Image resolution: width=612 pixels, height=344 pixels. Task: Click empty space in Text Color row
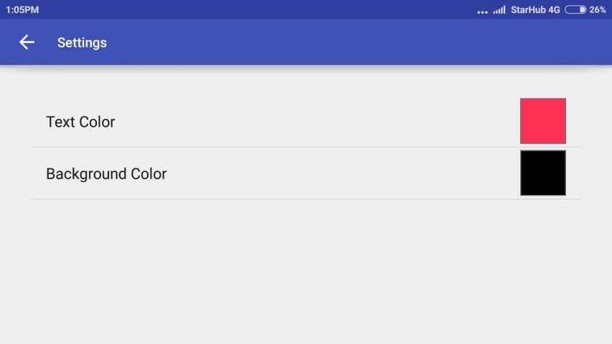click(316, 122)
